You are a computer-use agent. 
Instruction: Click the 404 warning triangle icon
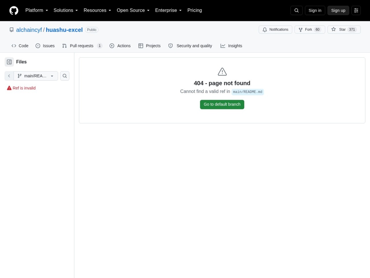(222, 72)
